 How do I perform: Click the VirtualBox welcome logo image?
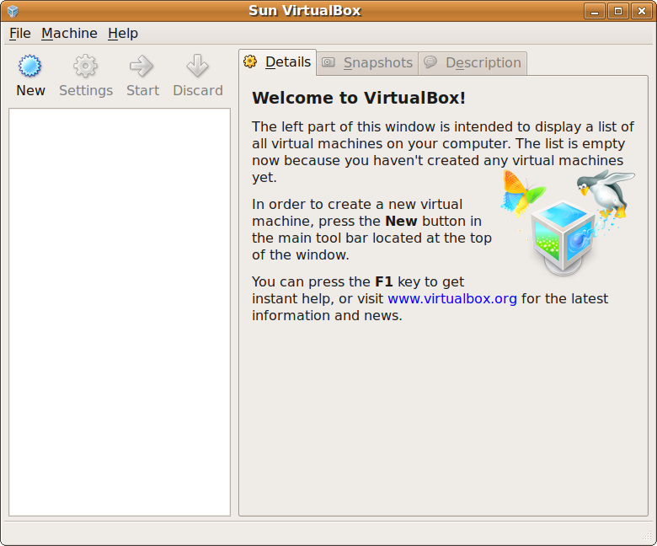[x=568, y=222]
